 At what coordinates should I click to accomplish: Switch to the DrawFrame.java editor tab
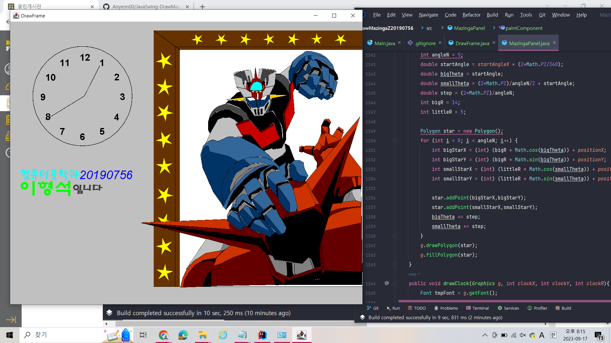coord(472,43)
